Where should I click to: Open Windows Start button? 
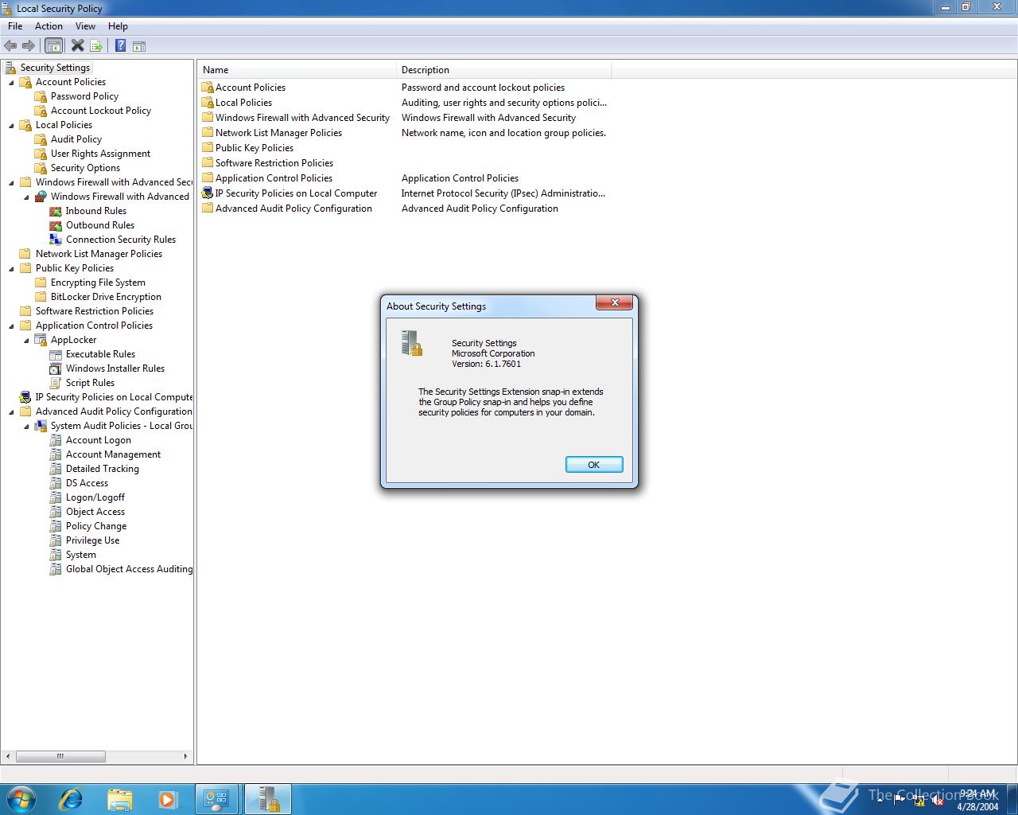coord(21,799)
